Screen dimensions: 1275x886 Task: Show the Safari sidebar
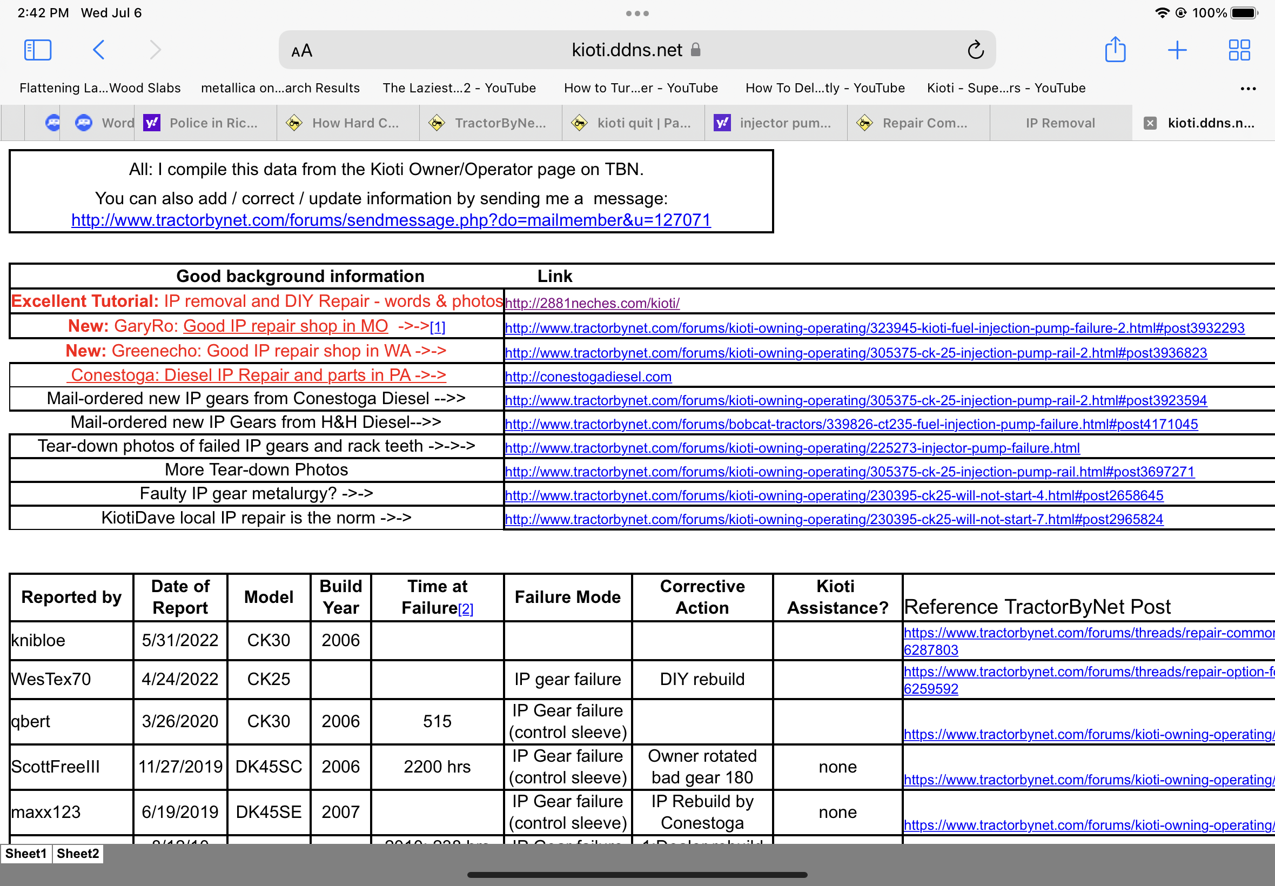tap(38, 50)
